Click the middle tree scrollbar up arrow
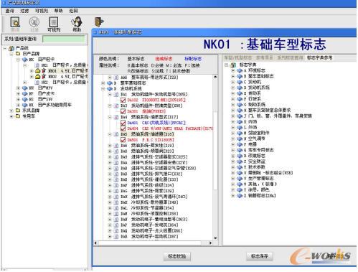Screen dimensions: 358x272 coord(215,77)
